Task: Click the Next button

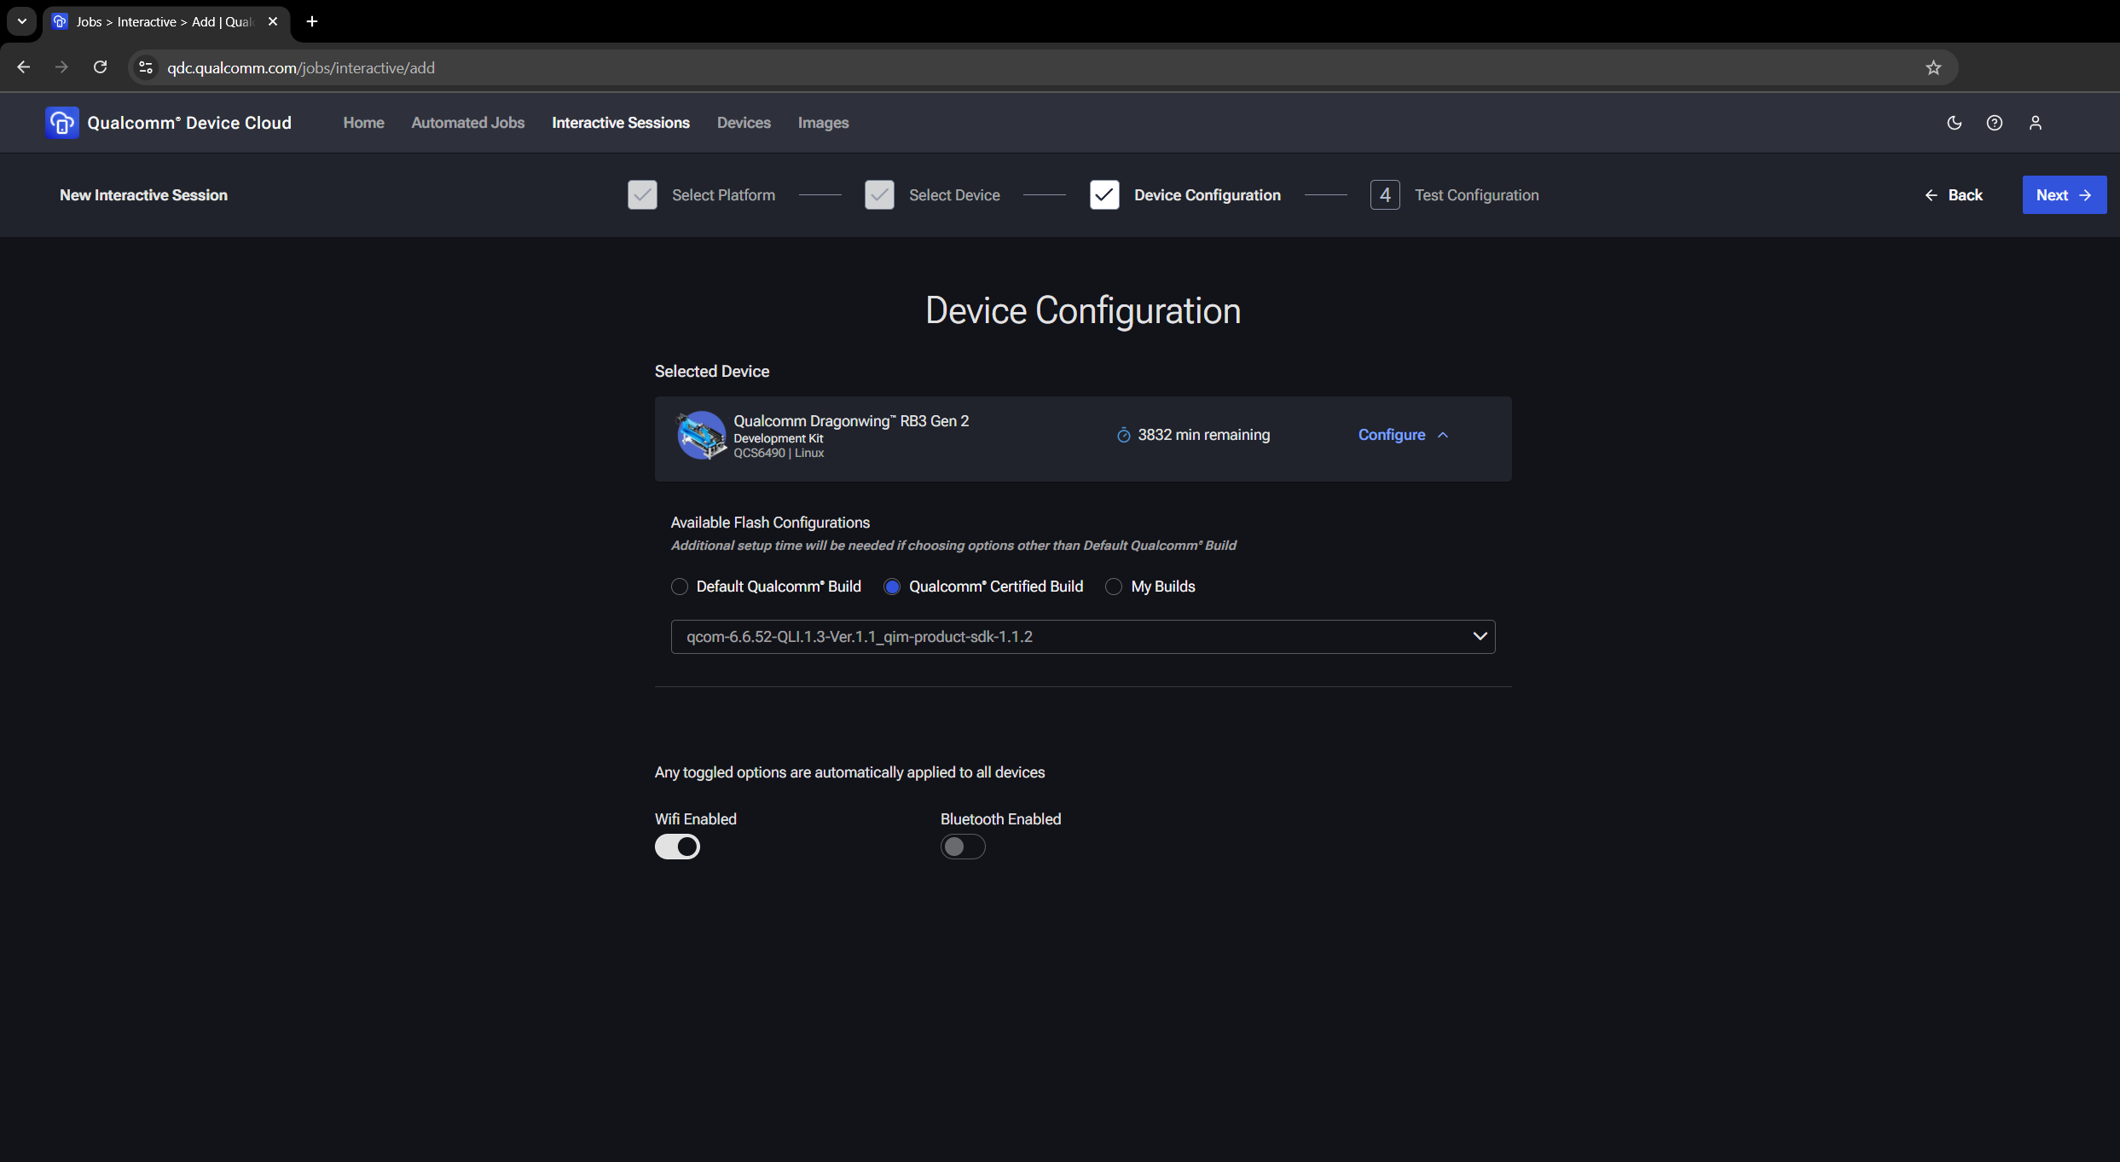Action: [2065, 195]
